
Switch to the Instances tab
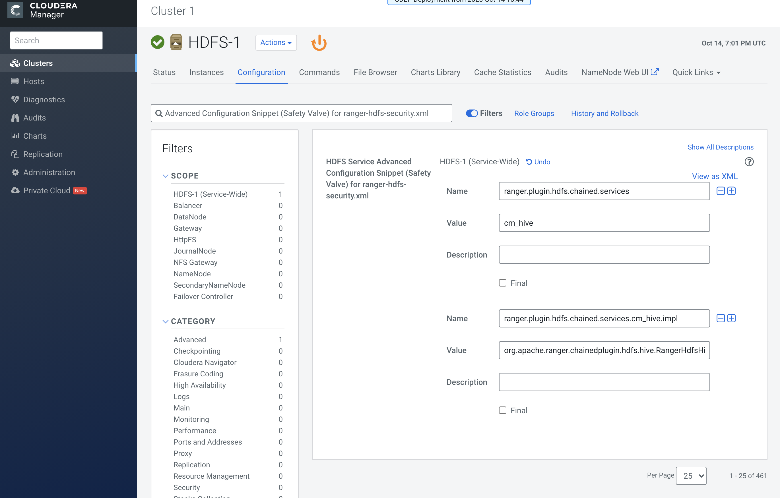pos(206,72)
